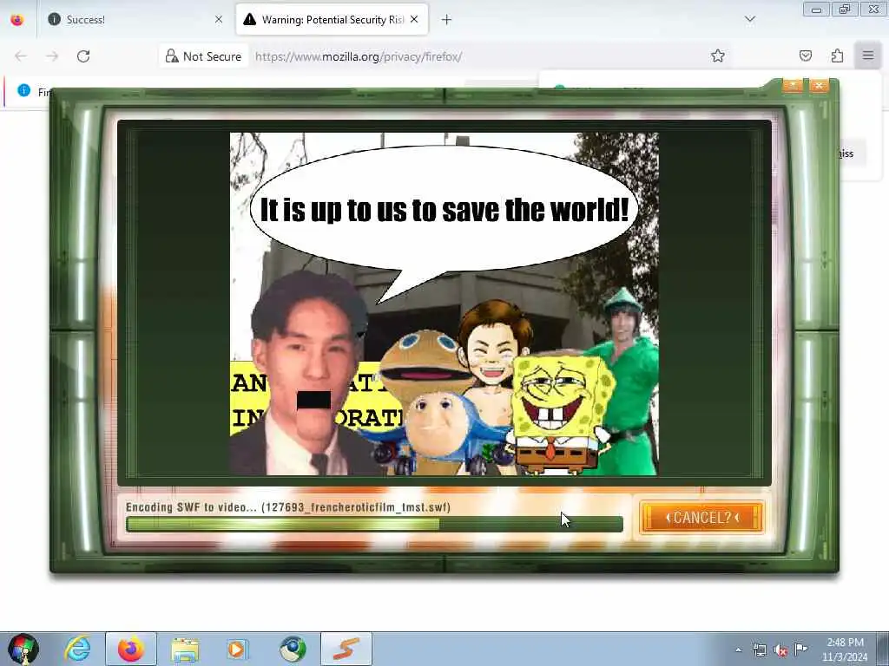This screenshot has height=666, width=889.
Task: Open a new Firefox tab
Action: [x=447, y=20]
